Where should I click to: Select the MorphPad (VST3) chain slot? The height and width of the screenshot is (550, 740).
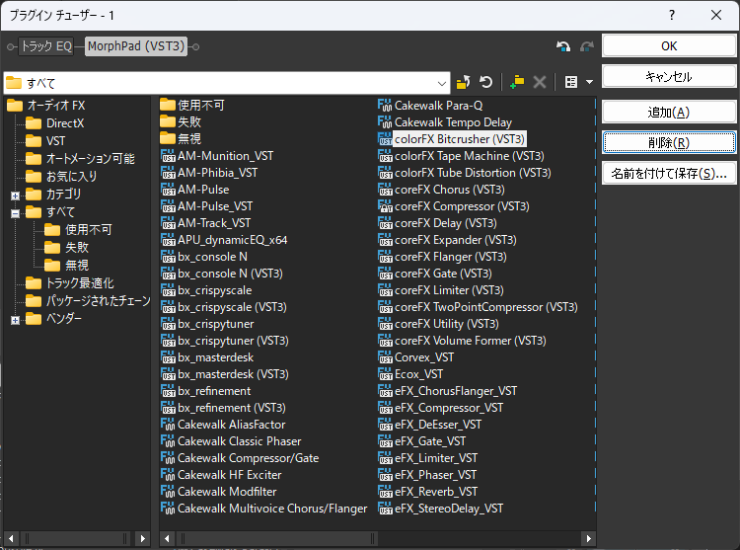(x=136, y=46)
